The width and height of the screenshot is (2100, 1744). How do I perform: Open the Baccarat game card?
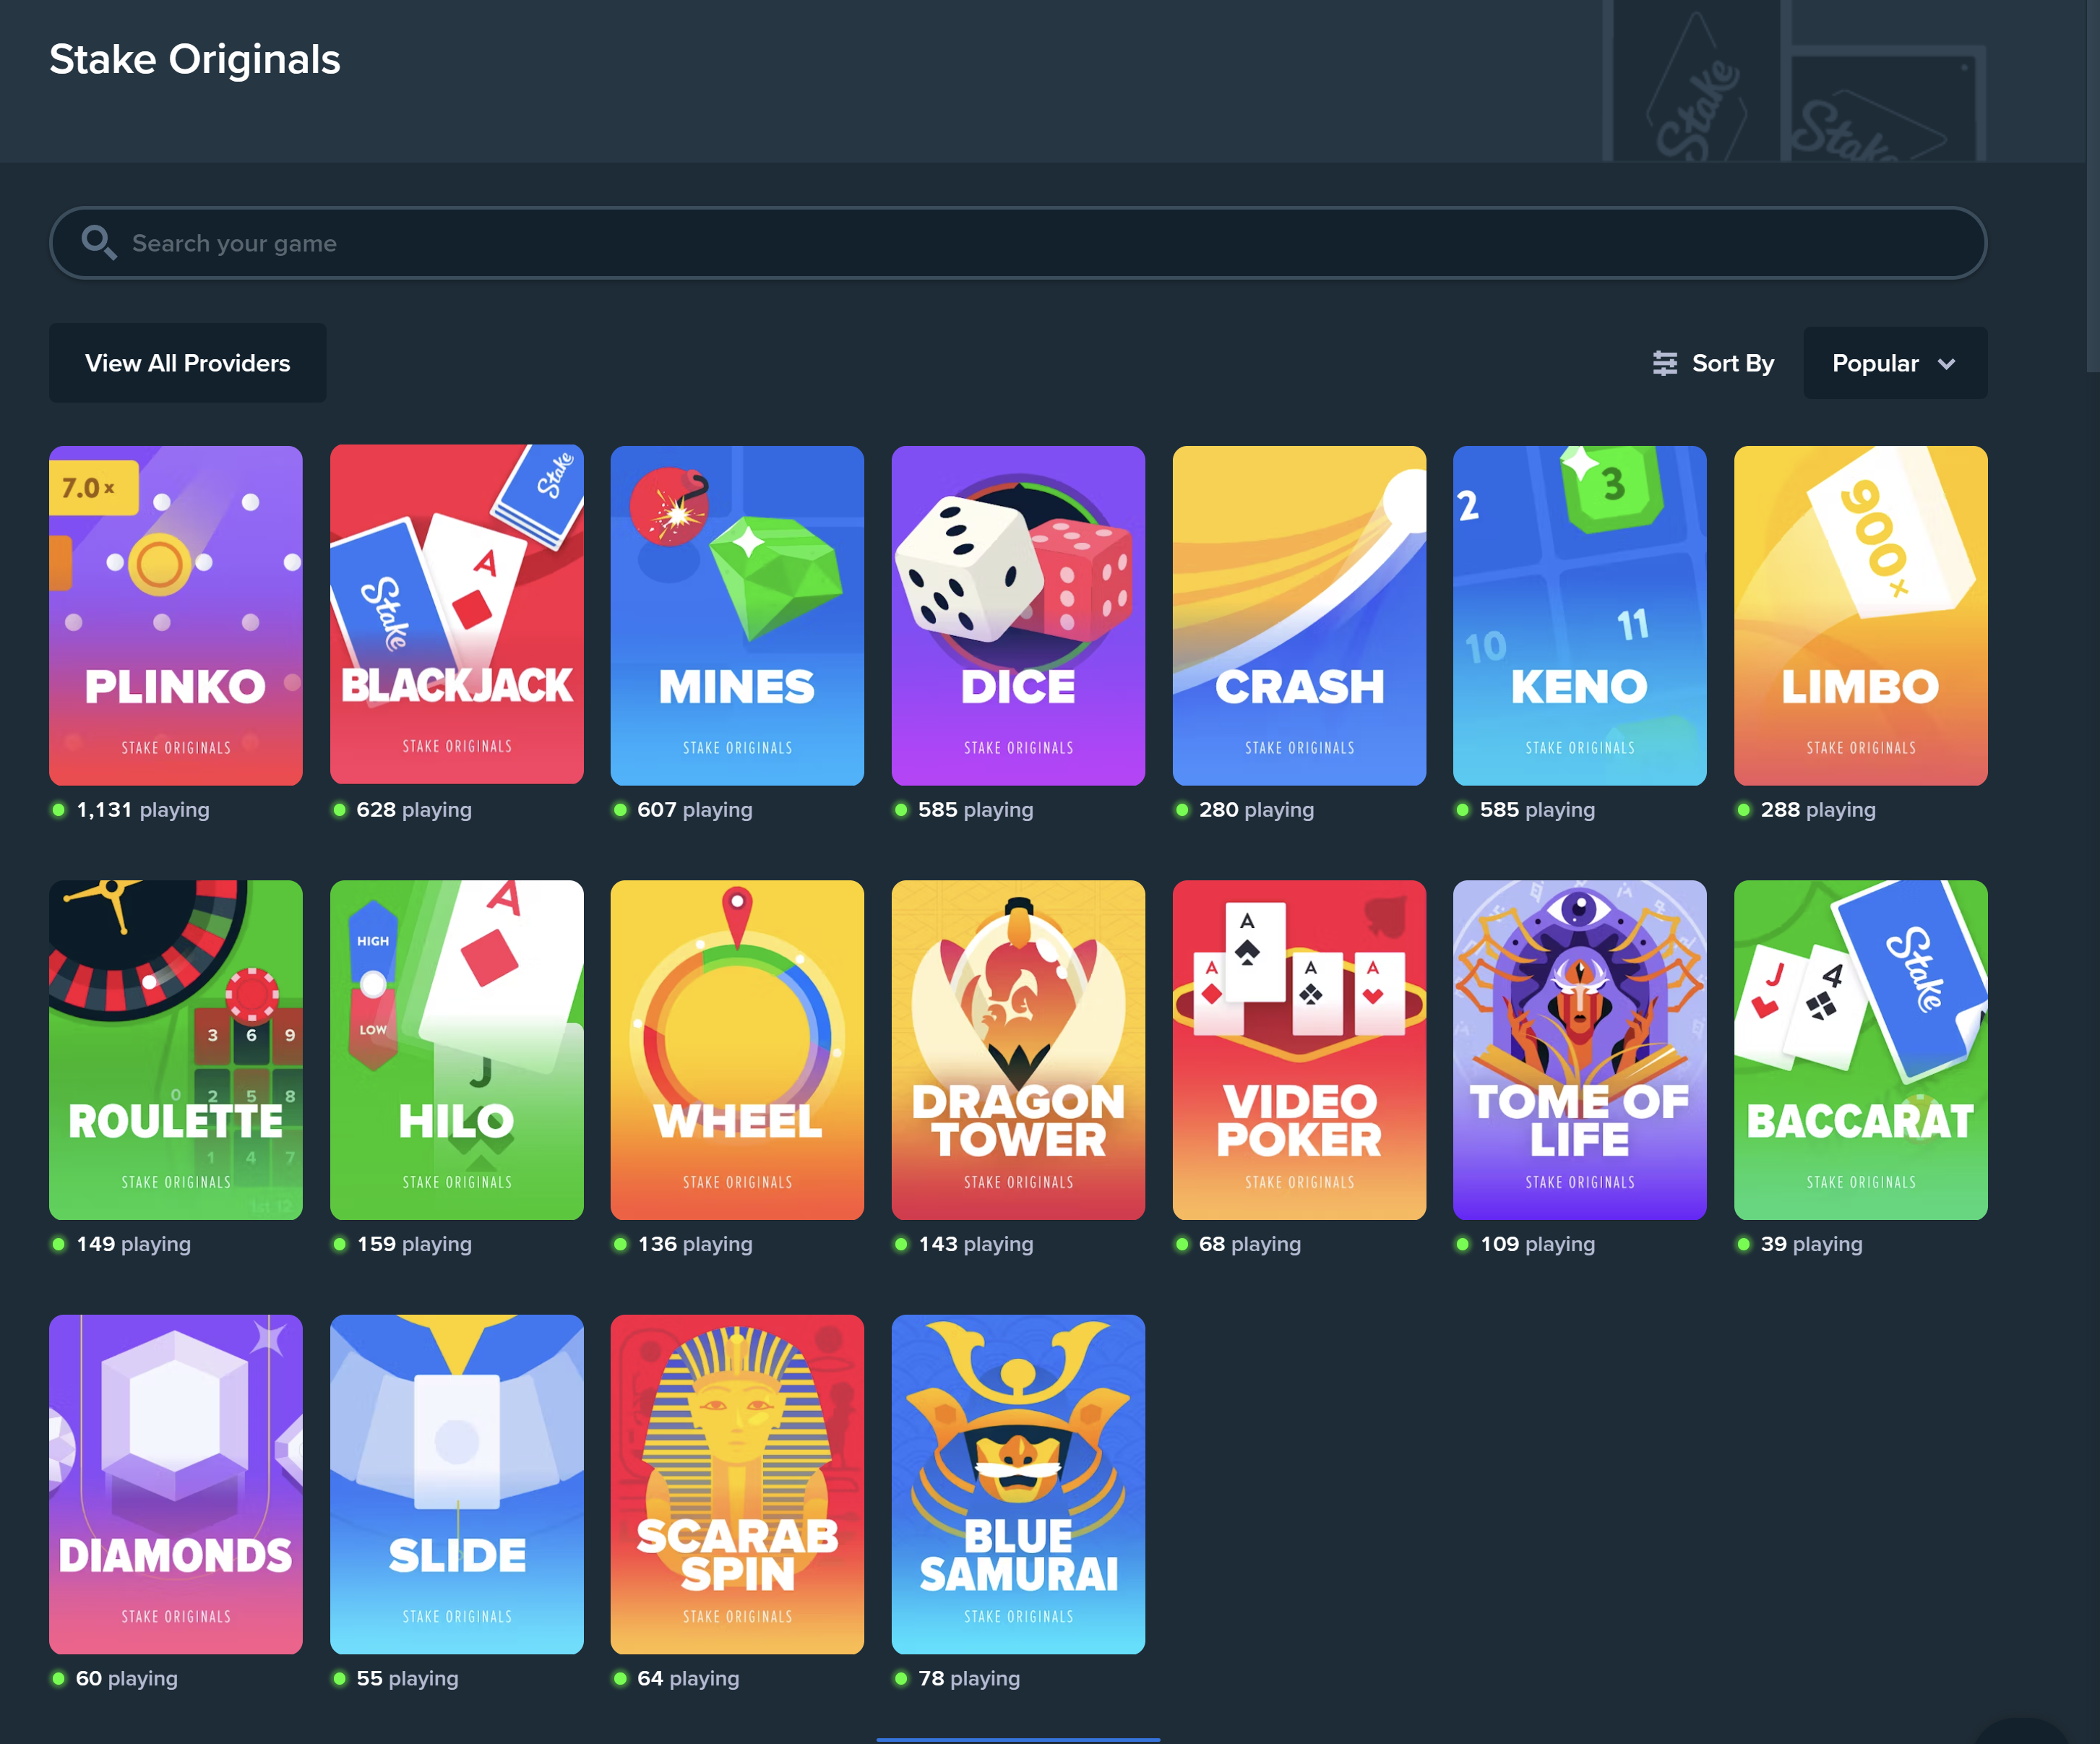click(1861, 1050)
